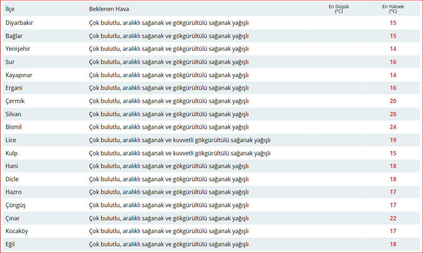Screen dimensions: 423x253
Task: Click Çınar's high temperature value 22
Action: (x=393, y=218)
